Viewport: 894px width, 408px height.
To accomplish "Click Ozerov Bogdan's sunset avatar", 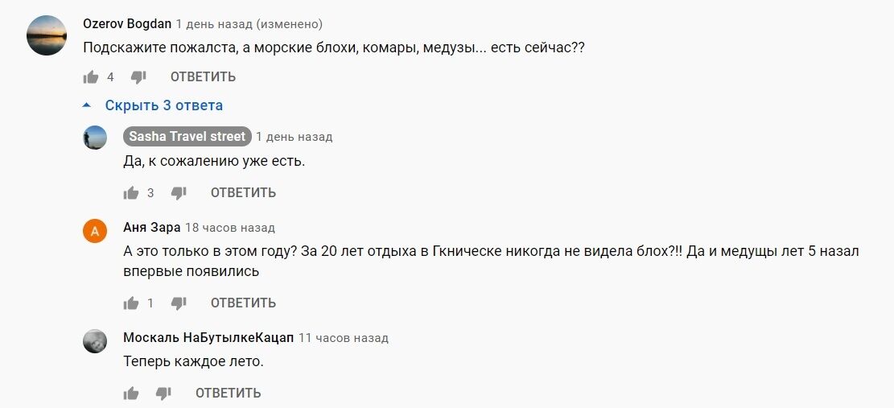I will click(x=47, y=35).
